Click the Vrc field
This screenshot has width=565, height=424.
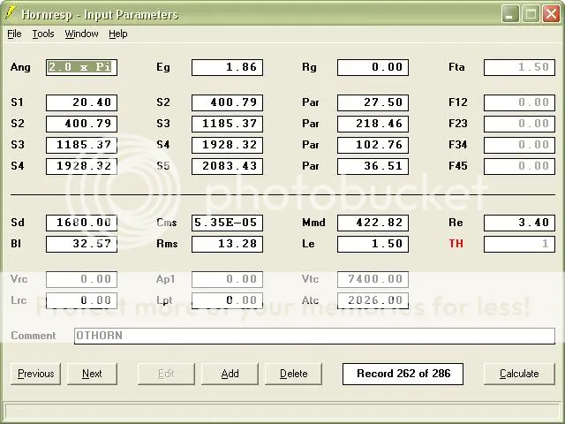(81, 280)
